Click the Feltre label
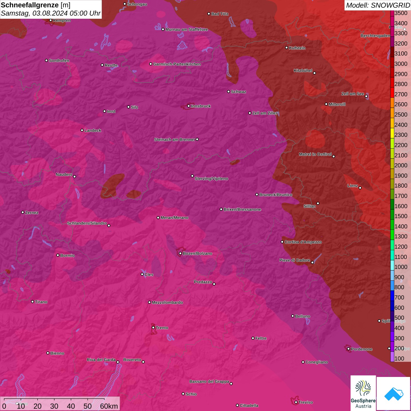 261,338
